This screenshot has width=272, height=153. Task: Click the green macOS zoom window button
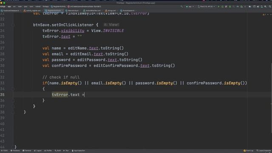4,3
